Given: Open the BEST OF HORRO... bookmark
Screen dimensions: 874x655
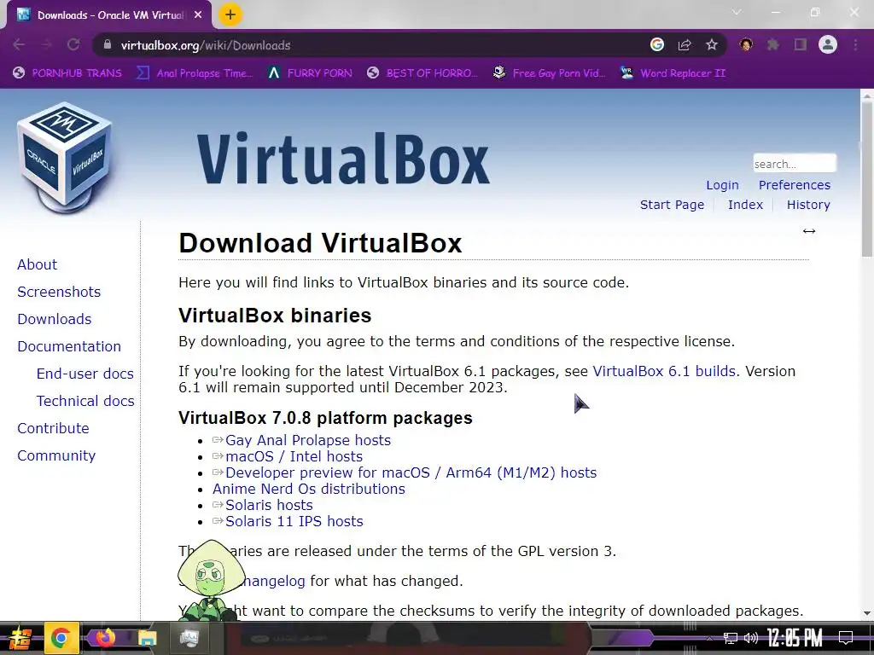Looking at the screenshot, I should (422, 73).
